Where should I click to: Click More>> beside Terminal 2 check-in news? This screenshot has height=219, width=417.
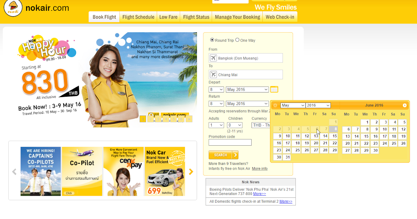pyautogui.click(x=286, y=201)
